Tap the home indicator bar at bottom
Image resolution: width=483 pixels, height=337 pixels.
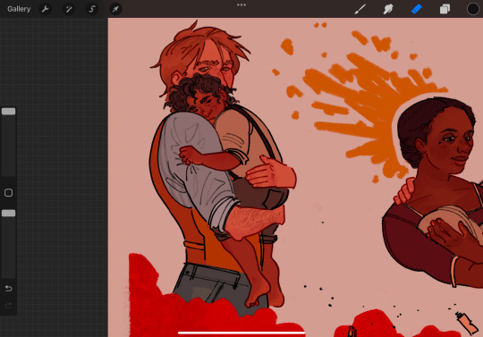[241, 333]
